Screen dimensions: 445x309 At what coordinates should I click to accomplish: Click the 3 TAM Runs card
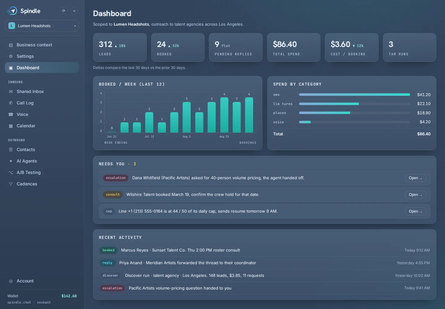tap(409, 48)
